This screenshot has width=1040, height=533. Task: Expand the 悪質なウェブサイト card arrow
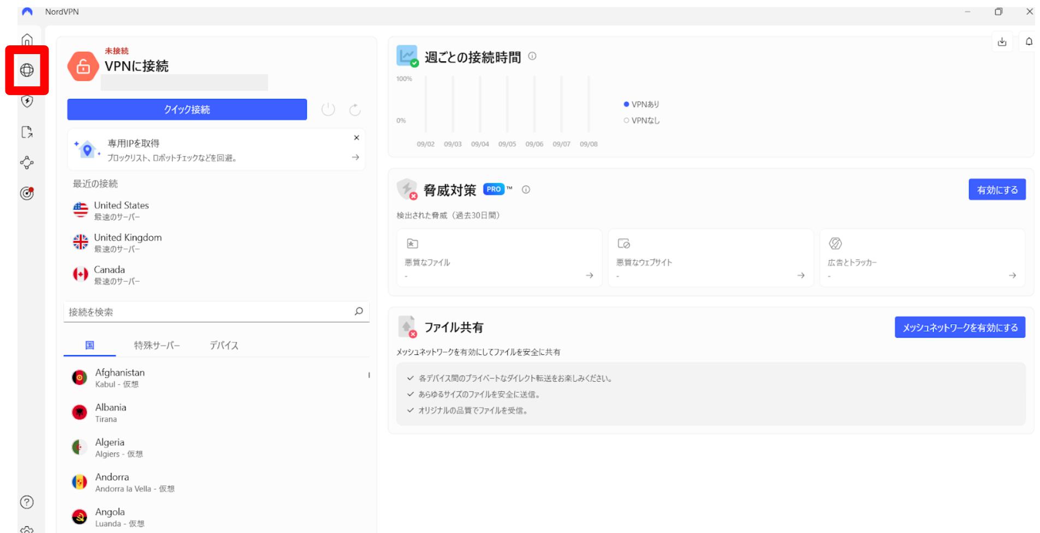click(x=800, y=275)
